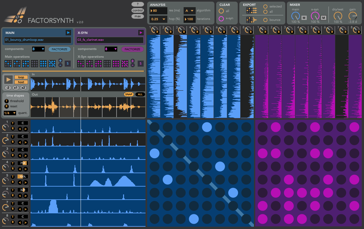This screenshot has width=364, height=229.
Task: Open the algorithm dropdown in Analysis
Action: coord(189,10)
